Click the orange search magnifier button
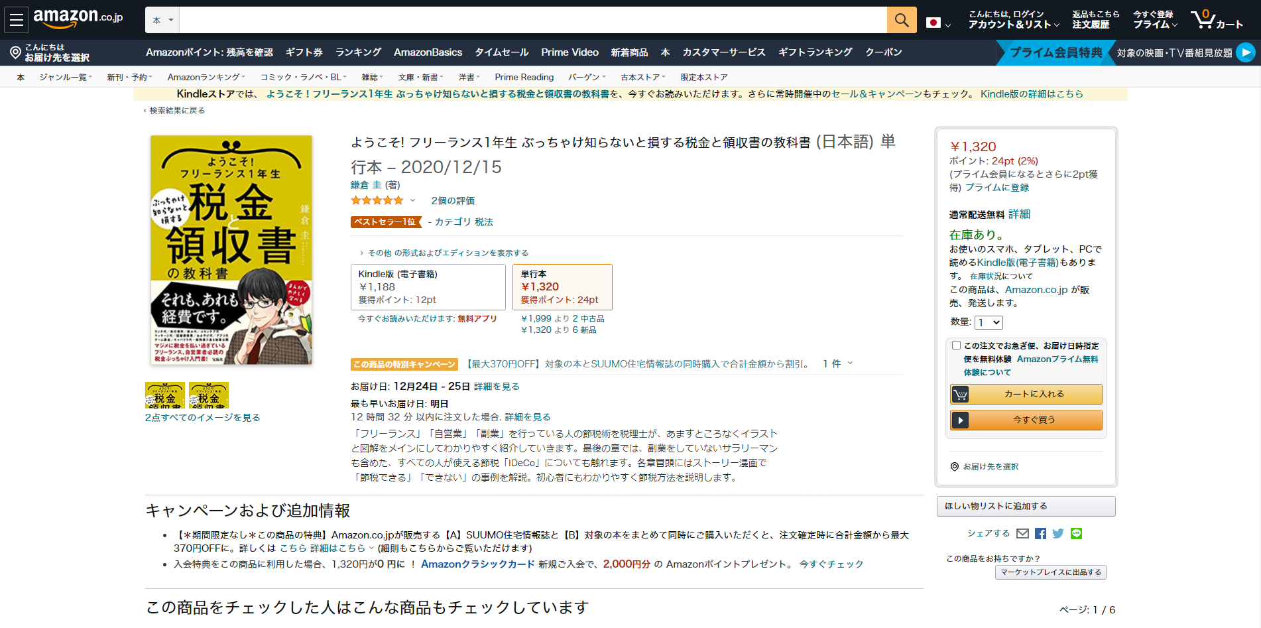This screenshot has height=628, width=1261. 902,20
